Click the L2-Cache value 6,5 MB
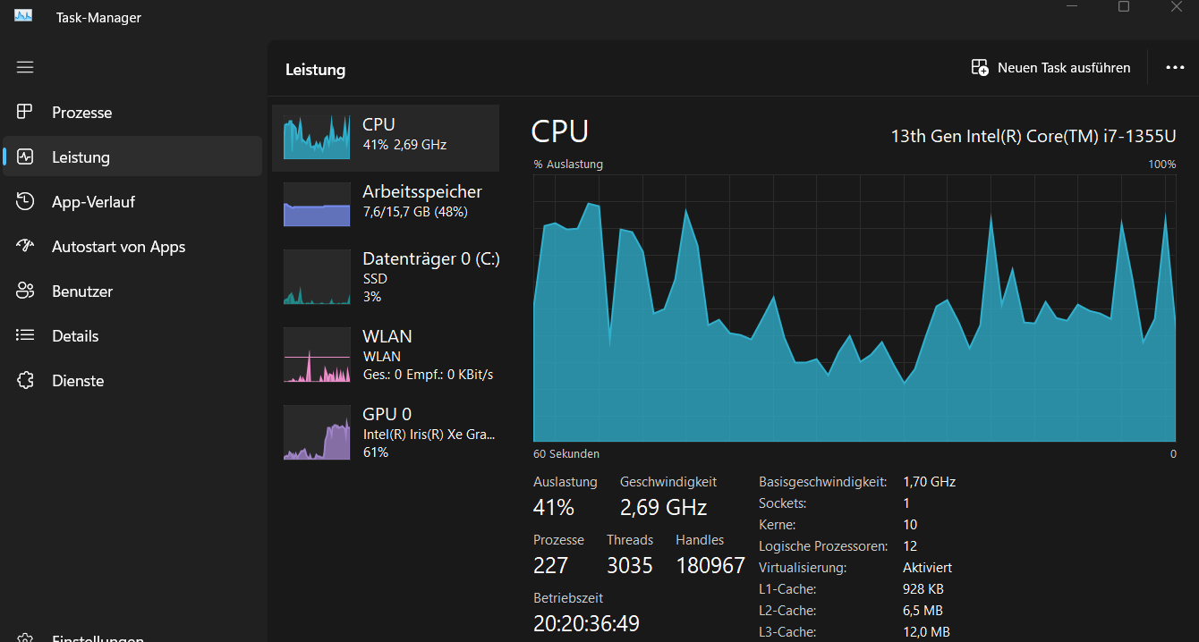The height and width of the screenshot is (642, 1199). (923, 611)
